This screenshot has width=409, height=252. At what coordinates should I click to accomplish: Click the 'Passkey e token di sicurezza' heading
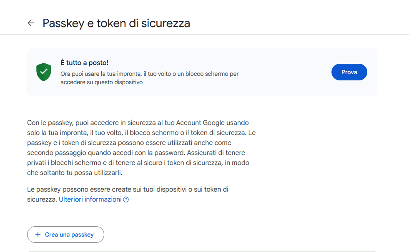(x=116, y=23)
